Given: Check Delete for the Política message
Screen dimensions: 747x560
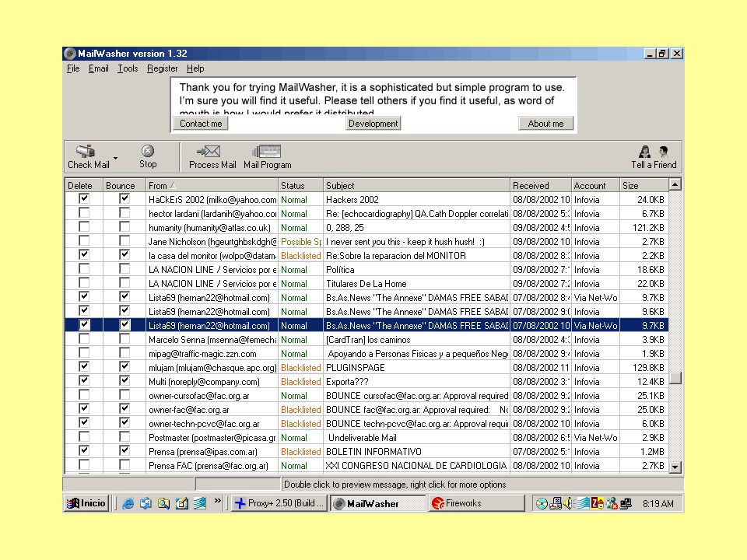Looking at the screenshot, I should [84, 268].
